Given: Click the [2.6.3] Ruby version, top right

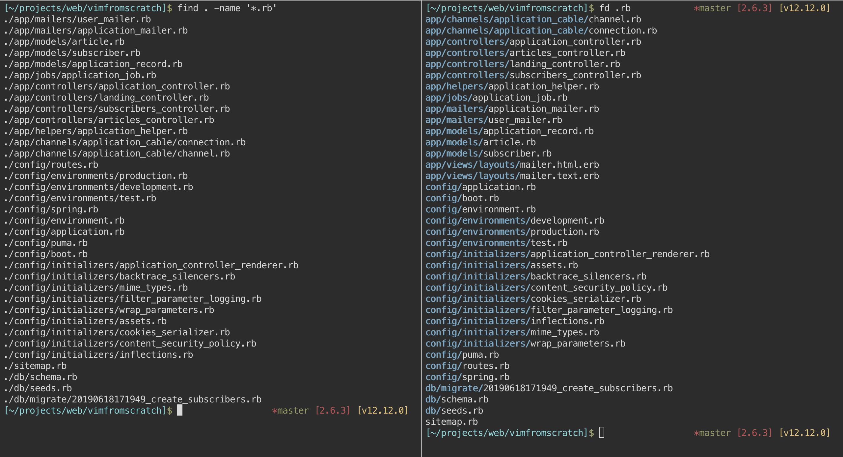Looking at the screenshot, I should coord(754,8).
